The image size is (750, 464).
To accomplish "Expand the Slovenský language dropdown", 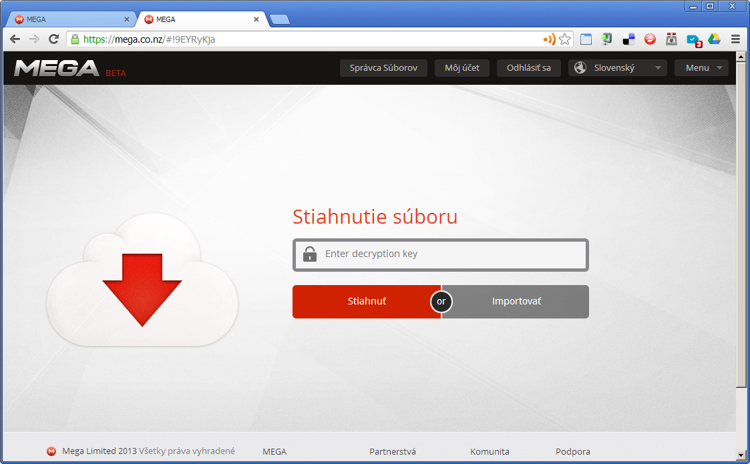I will pos(618,68).
